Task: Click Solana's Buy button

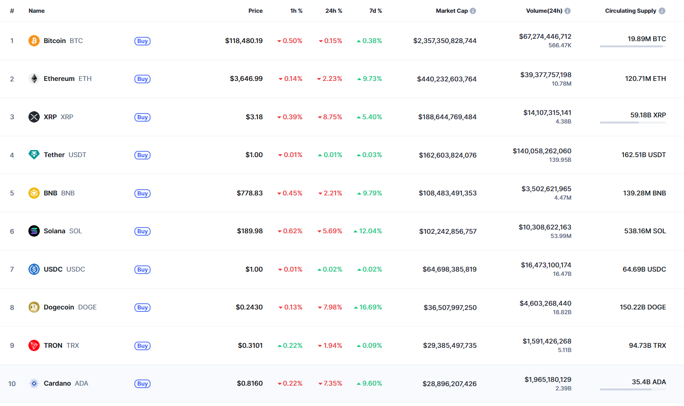Action: 142,231
